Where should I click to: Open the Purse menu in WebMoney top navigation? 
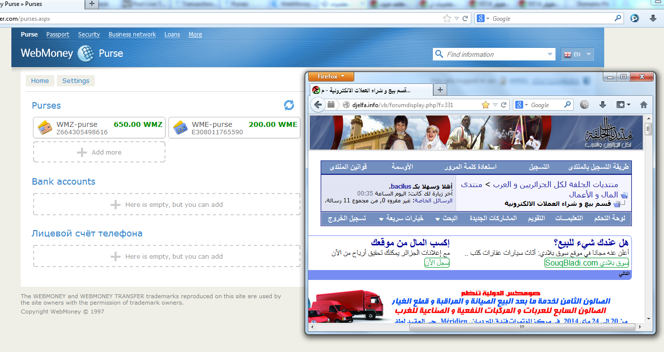click(x=29, y=35)
